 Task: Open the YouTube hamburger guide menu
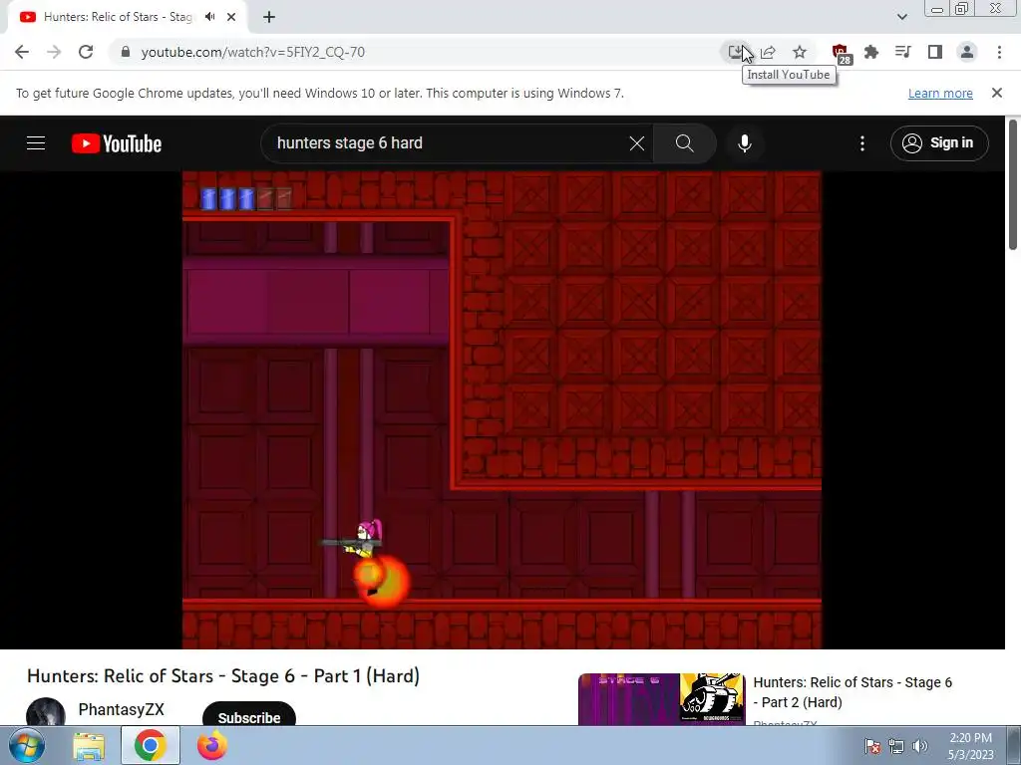(36, 143)
